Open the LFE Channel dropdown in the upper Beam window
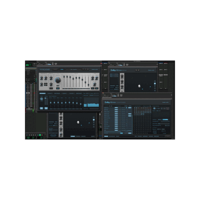Image resolution: width=200 pixels, height=200 pixels. pos(117,87)
